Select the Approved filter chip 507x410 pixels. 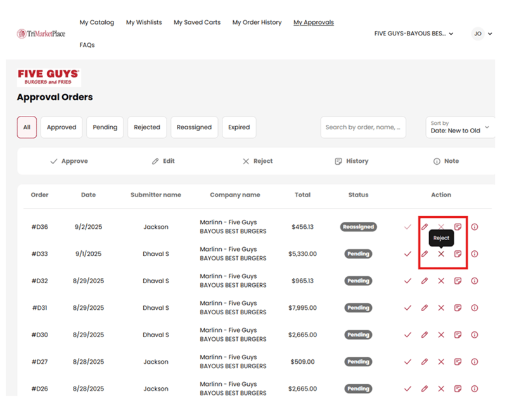61,127
